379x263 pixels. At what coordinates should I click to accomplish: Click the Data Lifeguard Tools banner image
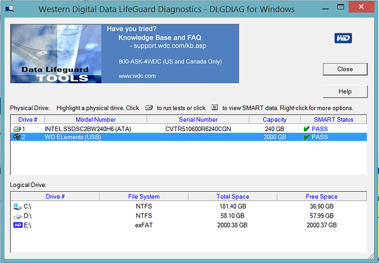[x=56, y=54]
